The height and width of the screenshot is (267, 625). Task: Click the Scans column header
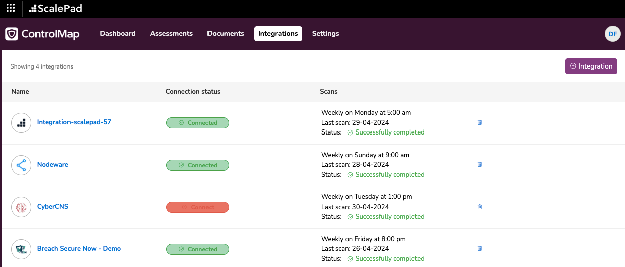click(x=329, y=92)
